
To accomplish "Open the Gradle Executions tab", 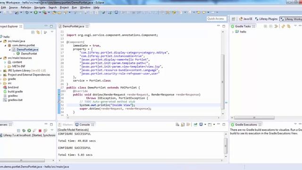I will [246, 125].
